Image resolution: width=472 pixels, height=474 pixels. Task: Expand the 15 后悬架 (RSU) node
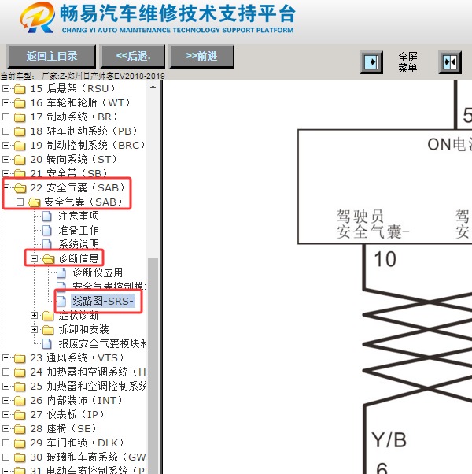pyautogui.click(x=6, y=88)
